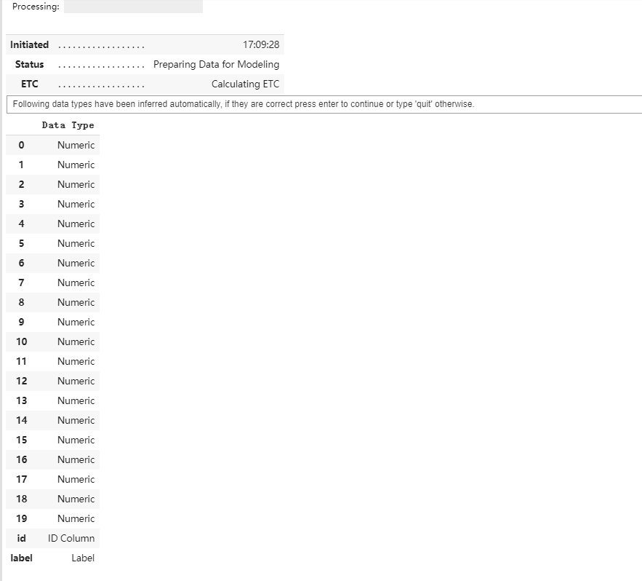This screenshot has width=642, height=581.
Task: Select the Numeric entry for row 19
Action: click(x=76, y=518)
